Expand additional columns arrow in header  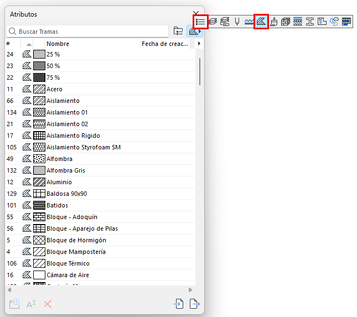pos(199,44)
